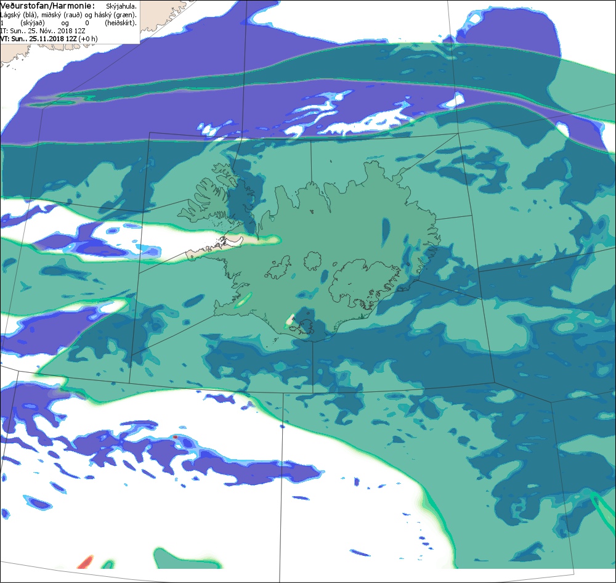Click the 'Veðurstofan/Harmonie:' title text

tap(47, 6)
